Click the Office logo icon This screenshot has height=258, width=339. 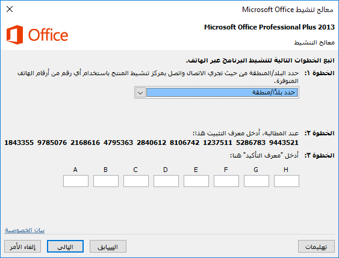tap(14, 35)
